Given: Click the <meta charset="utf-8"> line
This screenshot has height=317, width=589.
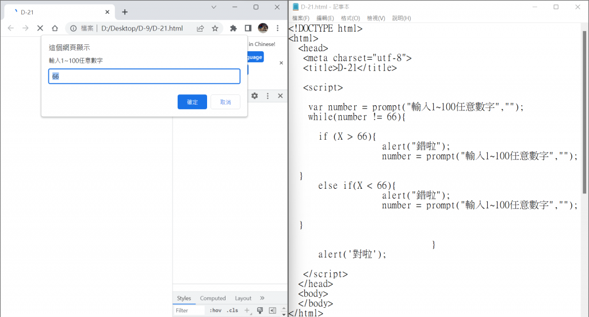Looking at the screenshot, I should click(357, 58).
